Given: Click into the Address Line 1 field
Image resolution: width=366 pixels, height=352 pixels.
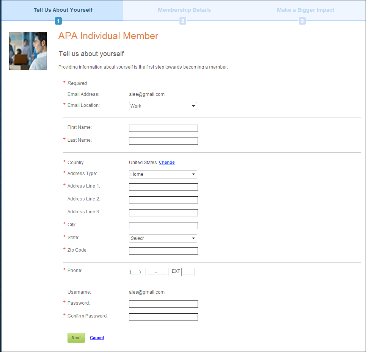Looking at the screenshot, I should click(x=163, y=187).
